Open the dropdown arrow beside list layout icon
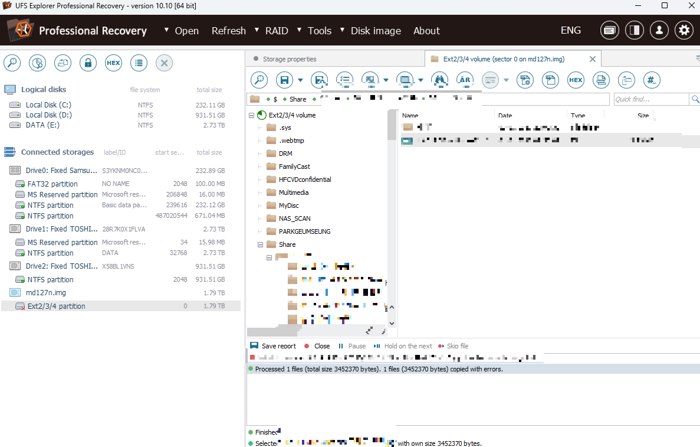Screen dimensions: 700x447 pos(420,80)
